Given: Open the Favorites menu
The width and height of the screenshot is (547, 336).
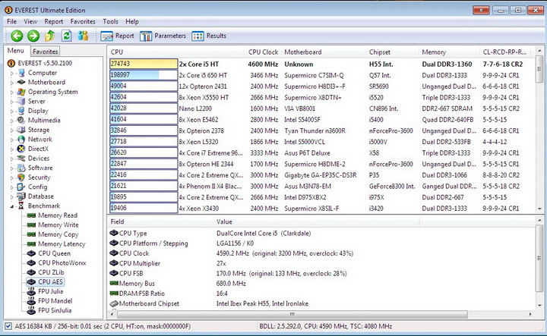Looking at the screenshot, I should 83,21.
